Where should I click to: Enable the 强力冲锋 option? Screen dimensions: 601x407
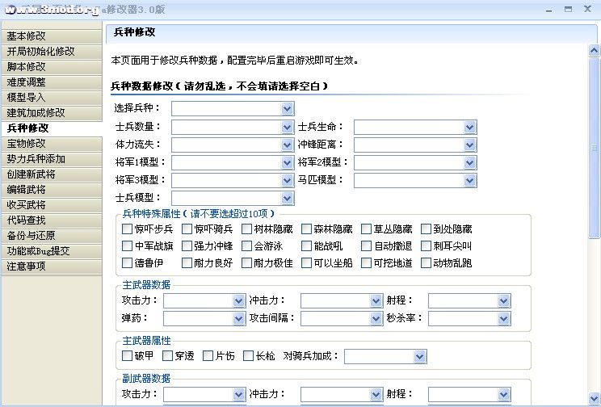click(187, 246)
